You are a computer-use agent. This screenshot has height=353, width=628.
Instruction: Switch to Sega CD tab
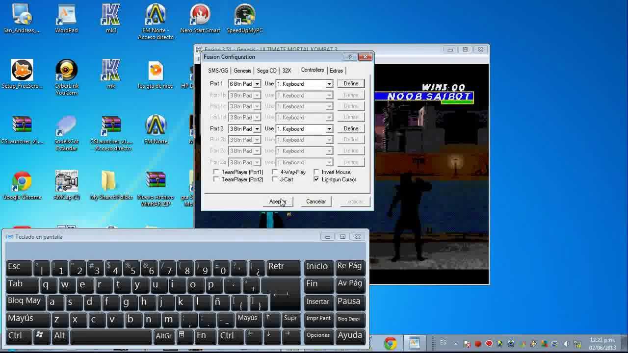click(266, 71)
